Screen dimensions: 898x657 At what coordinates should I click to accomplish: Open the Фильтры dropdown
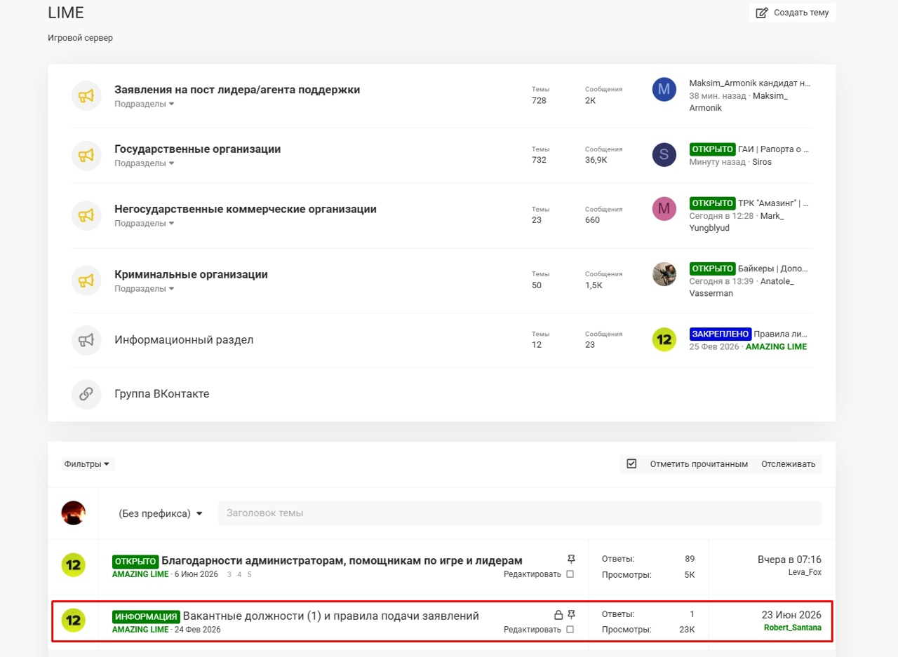click(87, 463)
